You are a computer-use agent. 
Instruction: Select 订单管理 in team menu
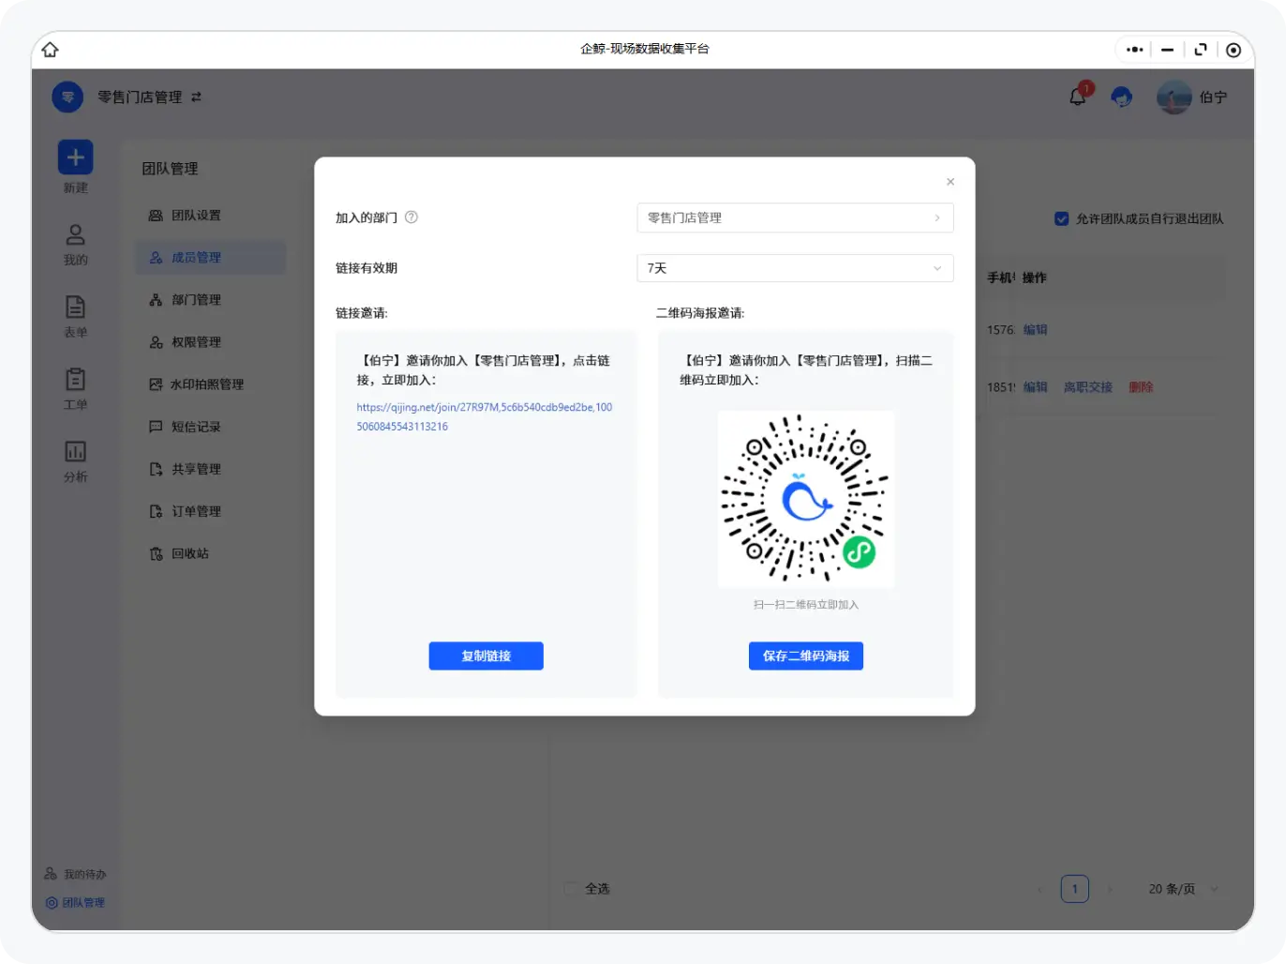(x=211, y=511)
